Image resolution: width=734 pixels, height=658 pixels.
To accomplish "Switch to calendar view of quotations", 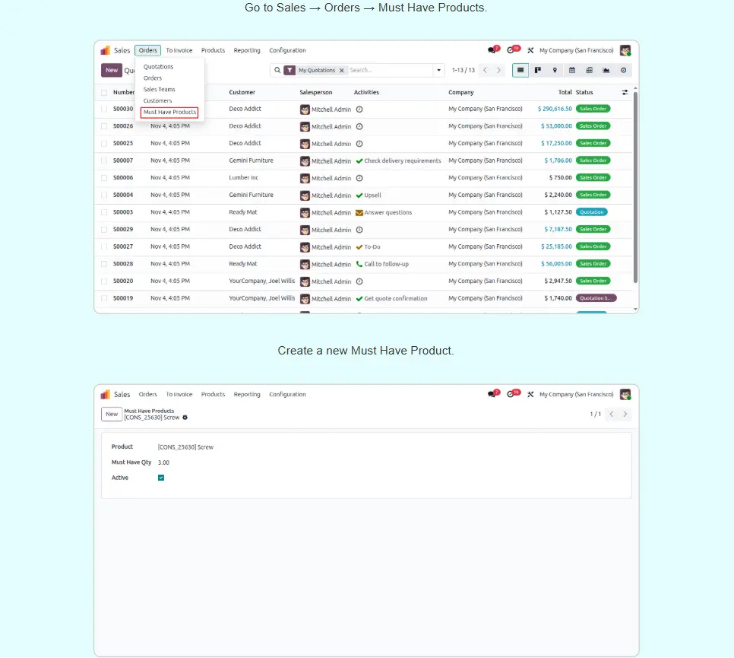I will point(572,70).
